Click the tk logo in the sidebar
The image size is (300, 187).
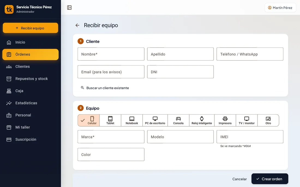pyautogui.click(x=9, y=9)
